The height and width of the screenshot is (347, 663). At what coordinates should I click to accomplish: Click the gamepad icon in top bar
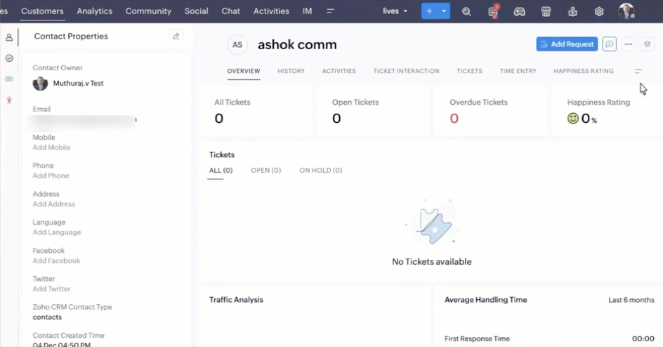coord(519,11)
